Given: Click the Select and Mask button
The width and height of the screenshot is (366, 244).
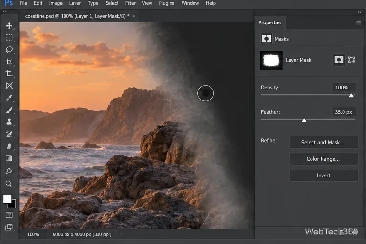Looking at the screenshot, I should [x=323, y=143].
